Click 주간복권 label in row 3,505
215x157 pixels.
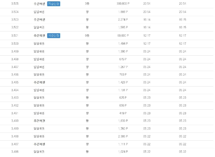39,4
